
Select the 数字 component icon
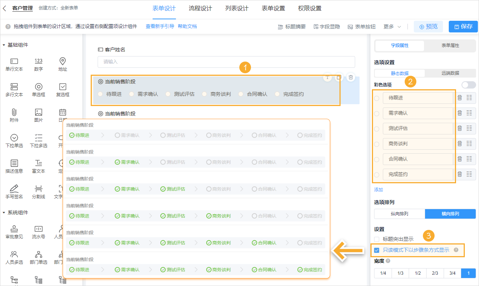point(39,61)
